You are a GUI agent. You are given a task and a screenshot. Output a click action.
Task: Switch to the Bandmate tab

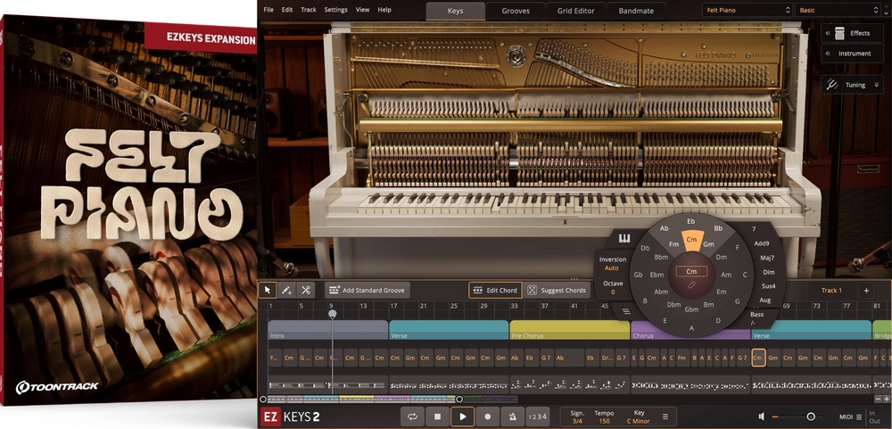point(636,11)
